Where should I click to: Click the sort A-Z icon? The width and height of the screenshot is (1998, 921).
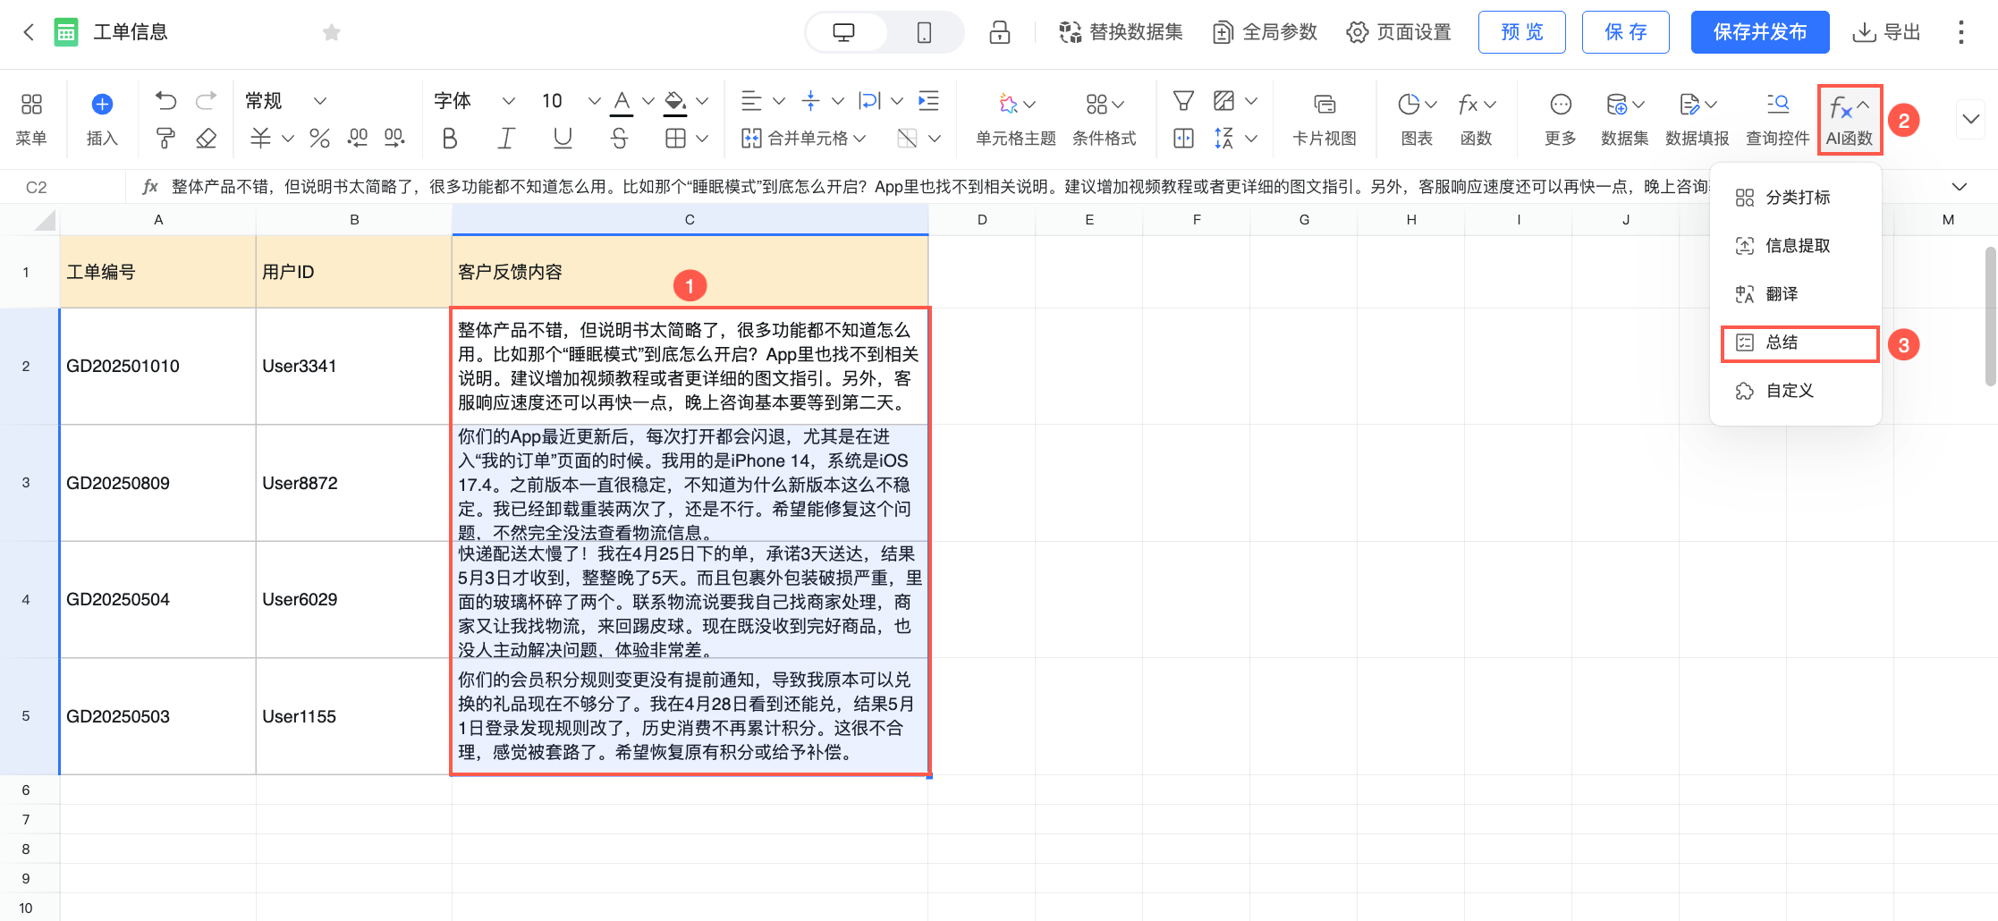[x=1223, y=138]
